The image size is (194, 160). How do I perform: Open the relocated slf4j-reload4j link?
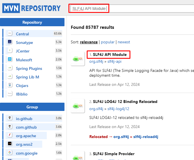145,137
